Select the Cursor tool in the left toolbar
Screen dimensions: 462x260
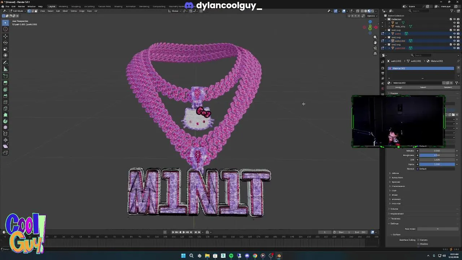5,29
